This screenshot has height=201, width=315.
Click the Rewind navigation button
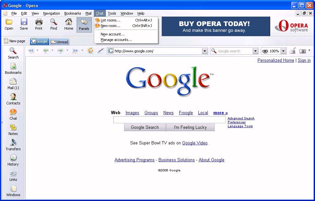[x=31, y=50]
